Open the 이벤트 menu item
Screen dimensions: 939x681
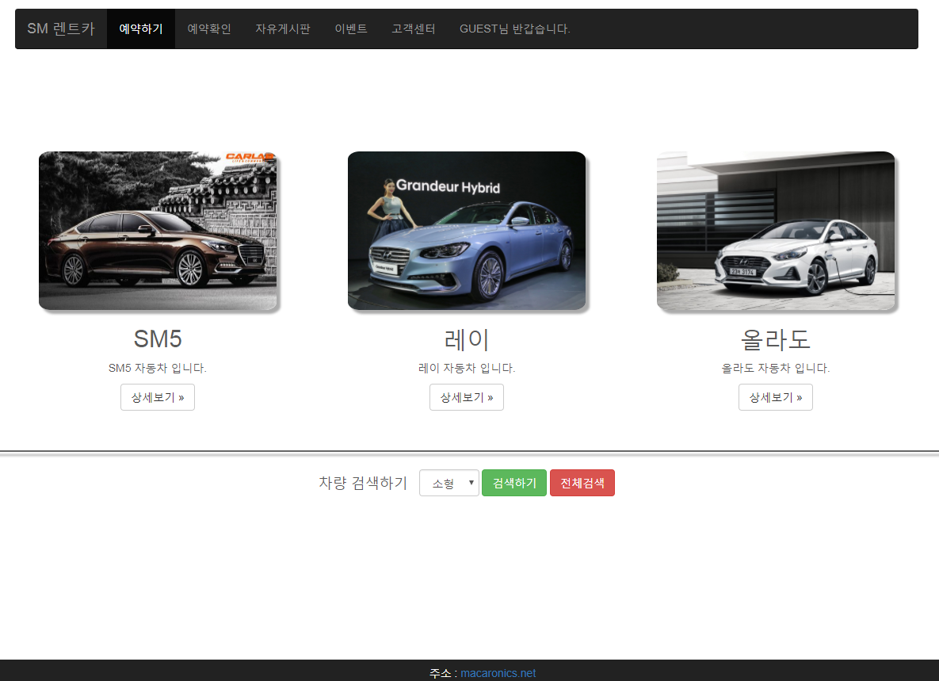coord(351,29)
